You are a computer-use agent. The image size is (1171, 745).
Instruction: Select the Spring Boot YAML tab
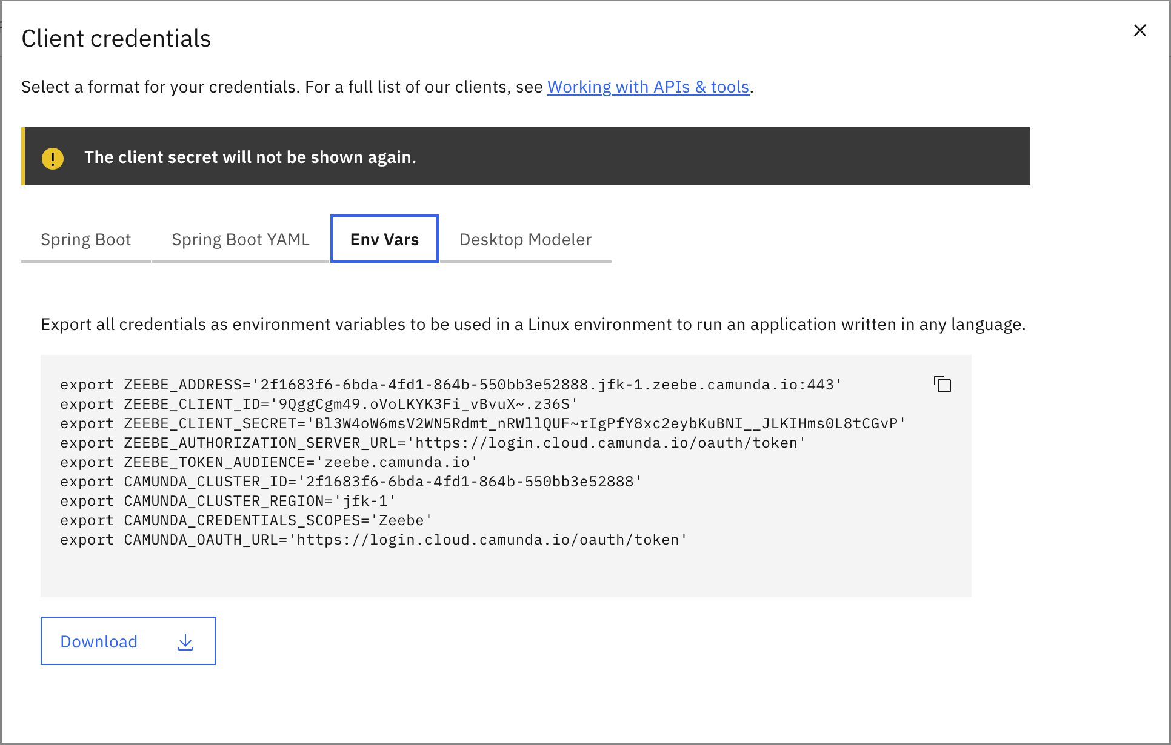coord(240,240)
